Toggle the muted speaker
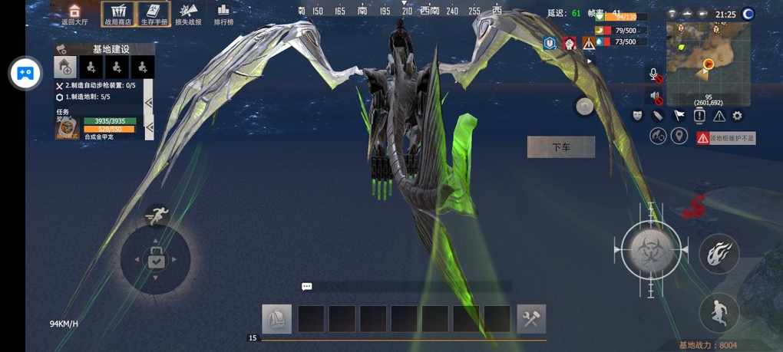Screen dimensions: 783x352 pyautogui.click(x=655, y=97)
